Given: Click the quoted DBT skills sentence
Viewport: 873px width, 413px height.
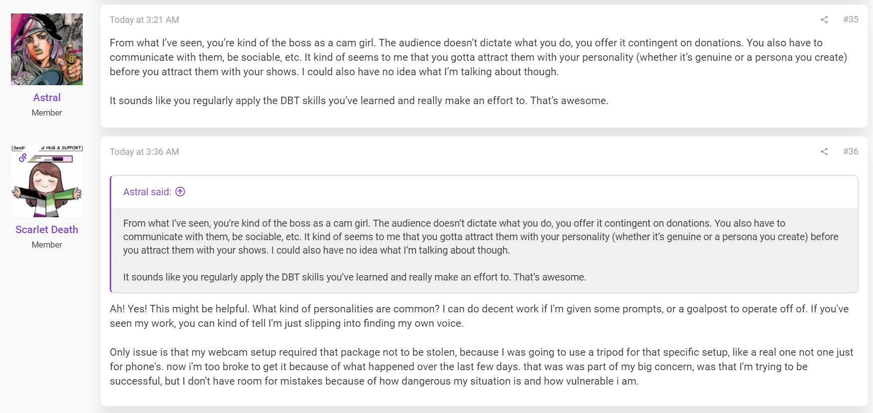Looking at the screenshot, I should click(x=354, y=277).
